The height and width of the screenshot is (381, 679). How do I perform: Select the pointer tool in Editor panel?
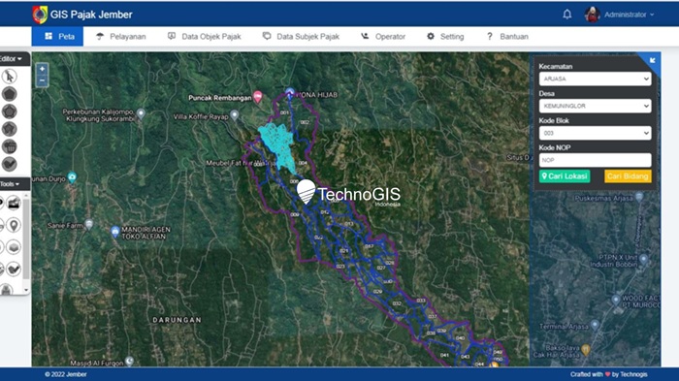point(9,77)
